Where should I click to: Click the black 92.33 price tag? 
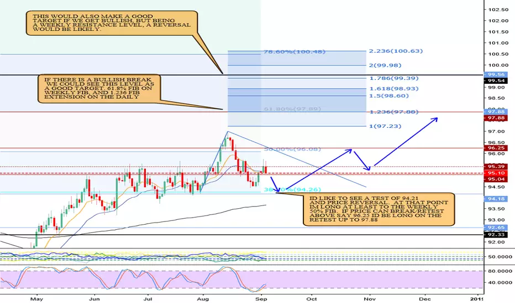496,235
